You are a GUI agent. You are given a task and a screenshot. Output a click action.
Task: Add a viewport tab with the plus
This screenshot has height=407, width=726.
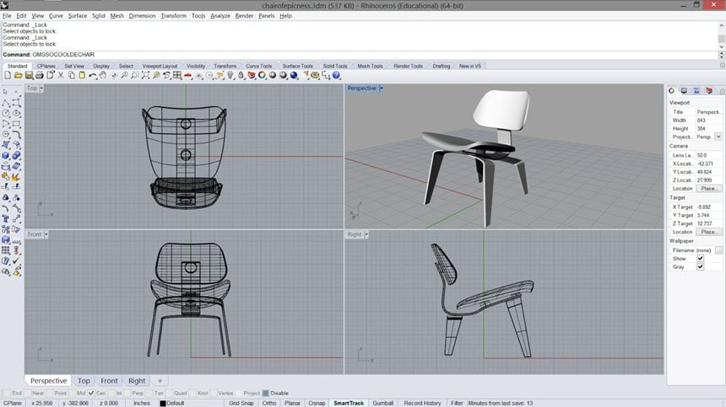pos(160,381)
